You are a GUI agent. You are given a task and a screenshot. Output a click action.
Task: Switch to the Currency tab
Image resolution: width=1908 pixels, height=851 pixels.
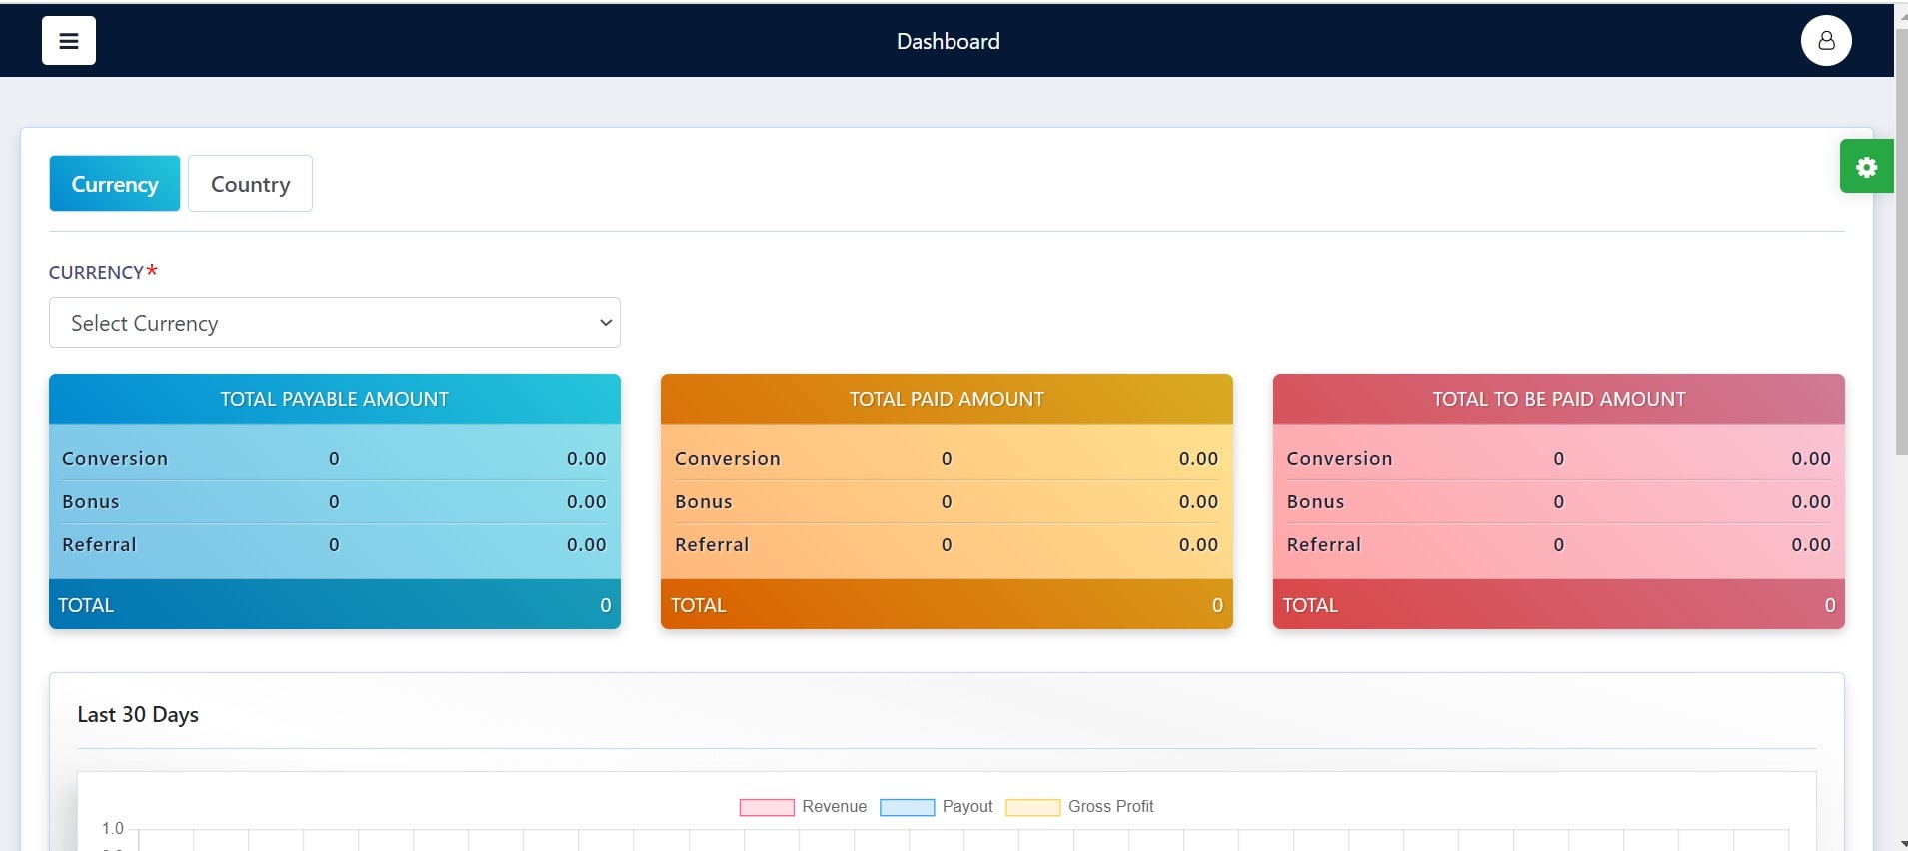(115, 184)
